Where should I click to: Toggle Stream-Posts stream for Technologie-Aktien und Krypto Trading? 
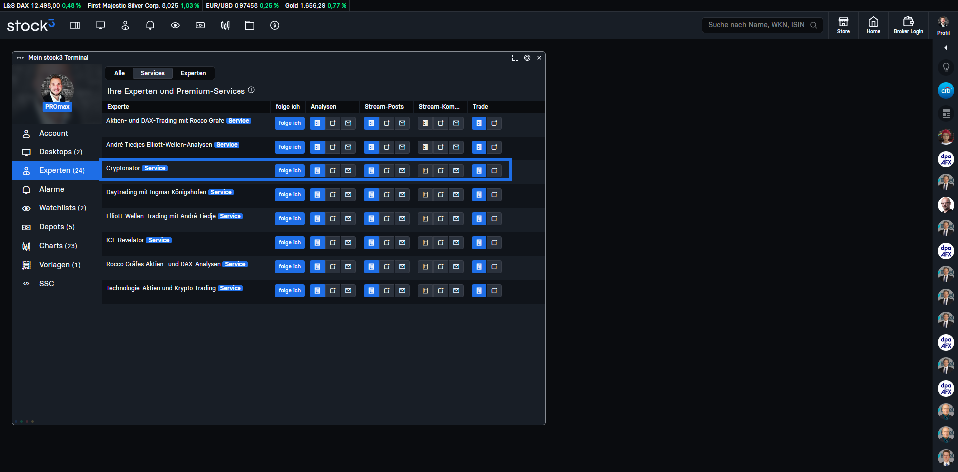tap(371, 291)
